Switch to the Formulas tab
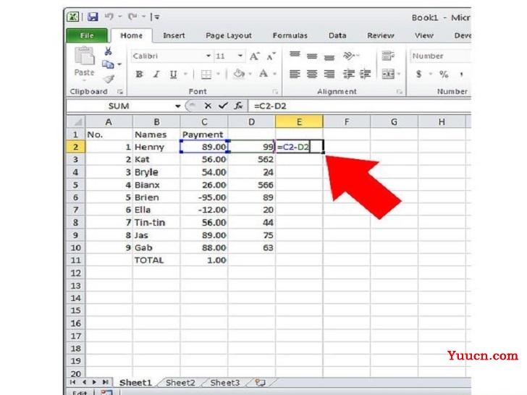This screenshot has height=395, width=527. (x=290, y=35)
